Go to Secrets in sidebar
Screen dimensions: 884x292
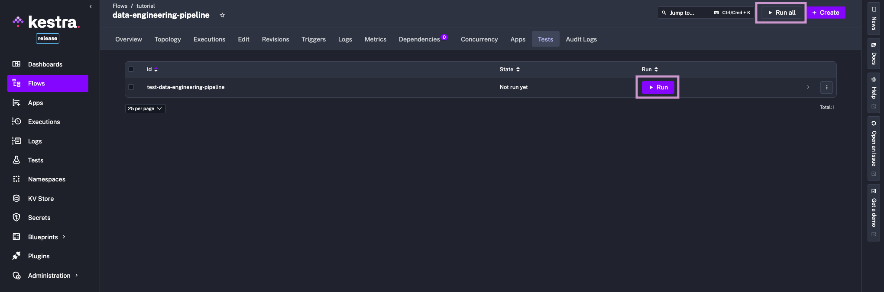point(39,218)
